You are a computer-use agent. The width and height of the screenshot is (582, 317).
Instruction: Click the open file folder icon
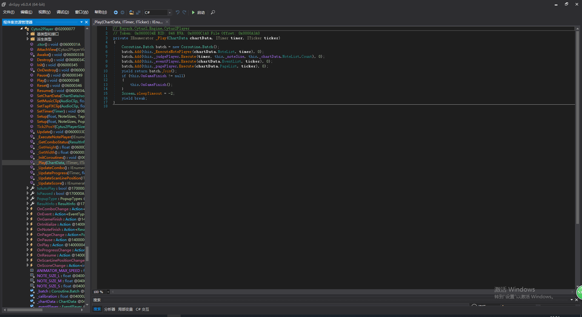(131, 12)
